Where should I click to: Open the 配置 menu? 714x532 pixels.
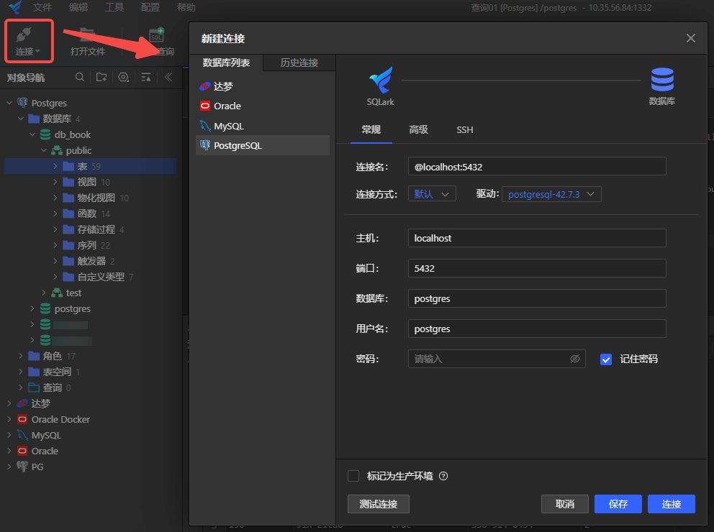(x=150, y=7)
